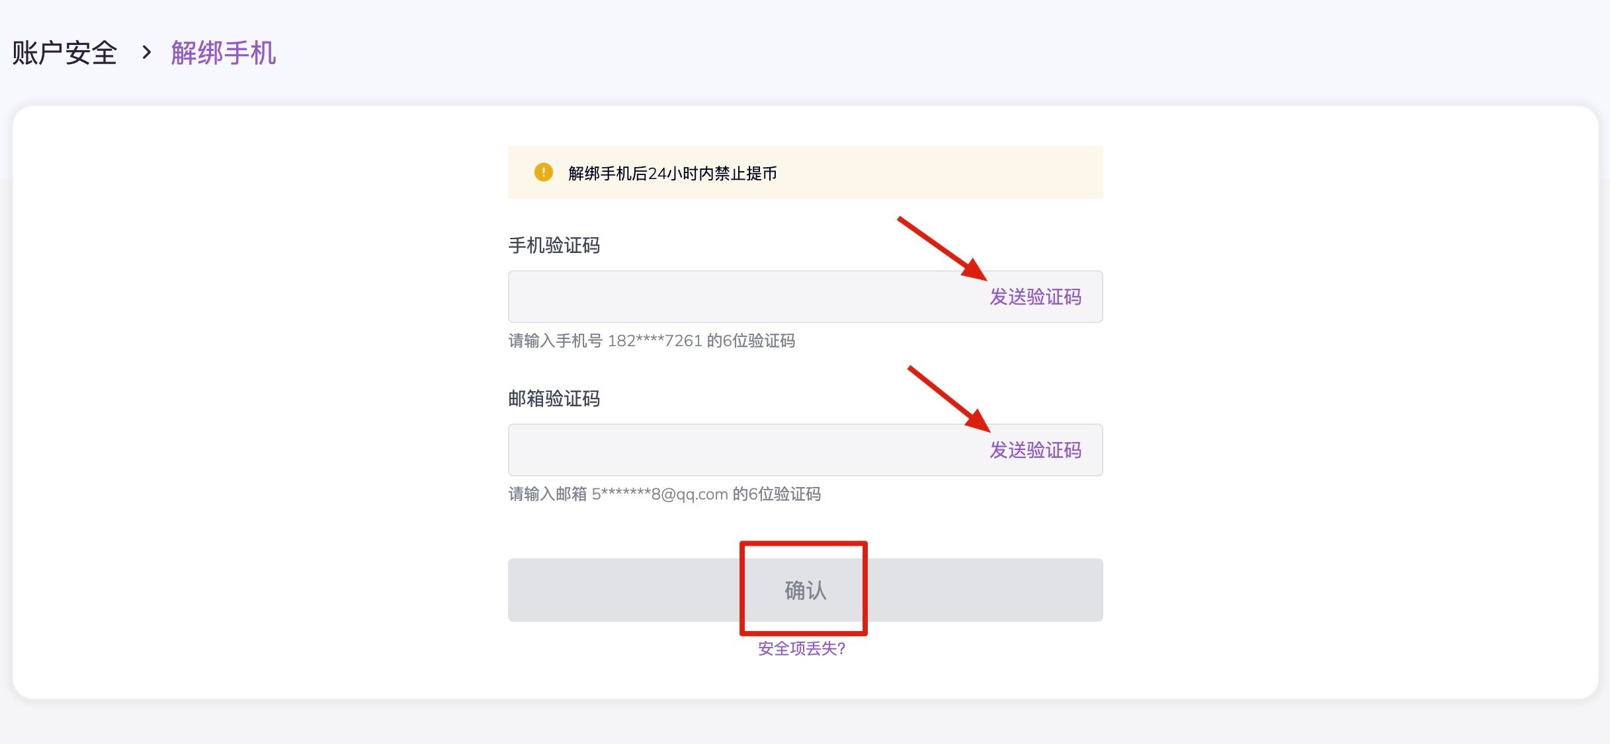Viewport: 1610px width, 744px height.
Task: Send verification code to the phone
Action: [x=1035, y=297]
